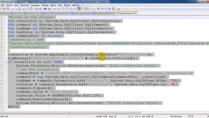Click the Paste toolbar icon
Screen dimensions: 209x118
click(x=31, y=9)
